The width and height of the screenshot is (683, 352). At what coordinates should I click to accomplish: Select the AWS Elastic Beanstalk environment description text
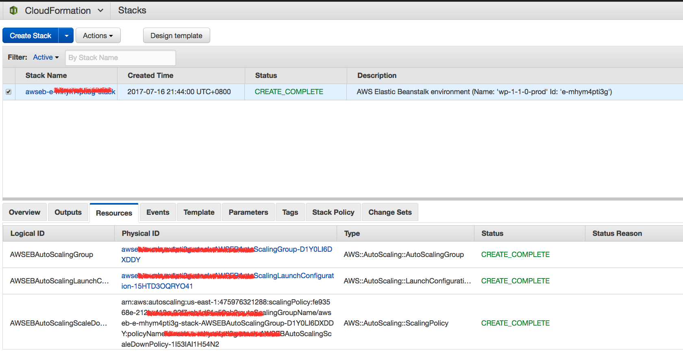pos(484,92)
